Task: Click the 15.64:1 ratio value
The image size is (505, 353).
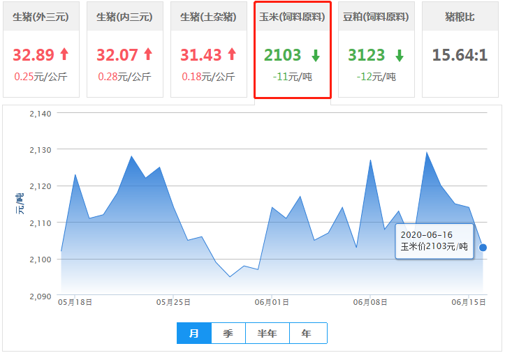Action: [460, 54]
